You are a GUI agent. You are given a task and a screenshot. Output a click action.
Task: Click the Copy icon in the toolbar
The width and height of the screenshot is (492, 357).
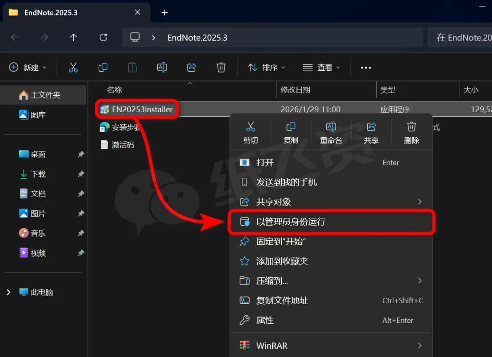(x=103, y=67)
